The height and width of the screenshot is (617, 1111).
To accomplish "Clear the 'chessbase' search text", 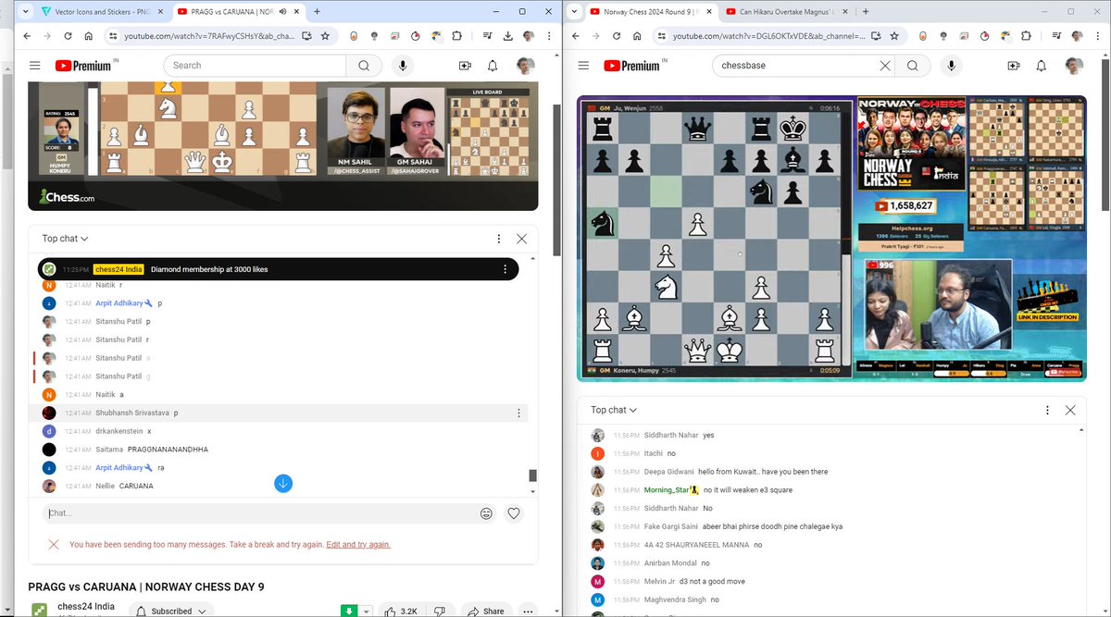I will [x=884, y=66].
